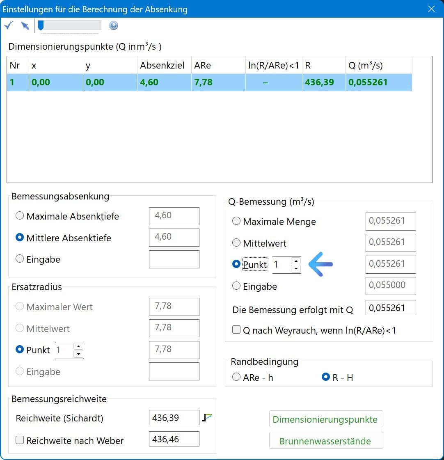This screenshot has width=444, height=460.
Task: Click the cancel cross icon in toolbar
Action: pos(25,26)
